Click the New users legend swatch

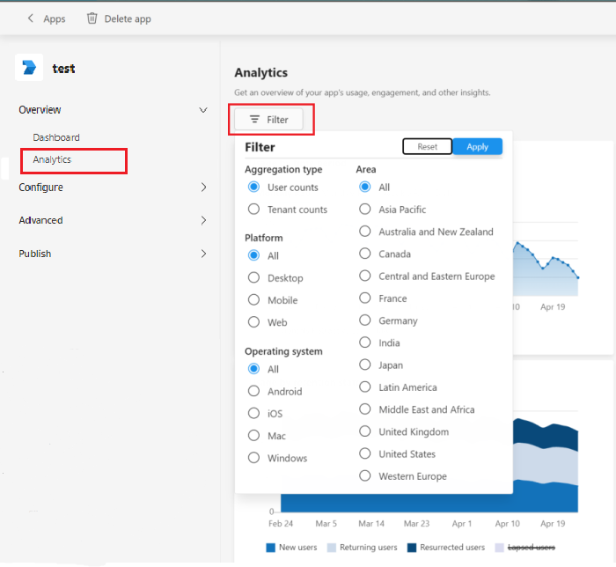pyautogui.click(x=270, y=548)
